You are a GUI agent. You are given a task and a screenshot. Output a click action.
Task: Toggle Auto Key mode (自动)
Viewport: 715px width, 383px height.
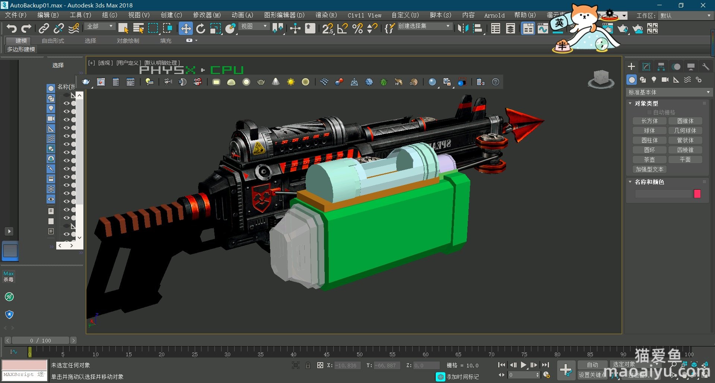tap(592, 365)
